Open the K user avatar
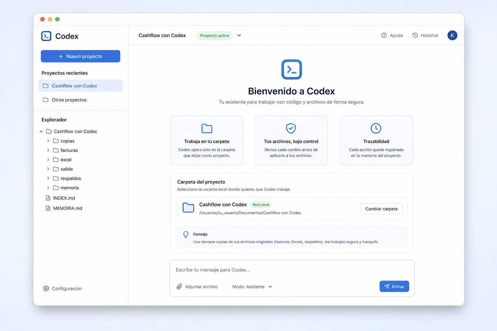This screenshot has height=331, width=497. (x=452, y=35)
